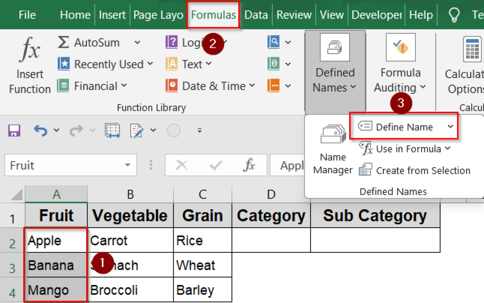Click the Math & Trig functions icon
The image size is (484, 303).
(x=277, y=64)
